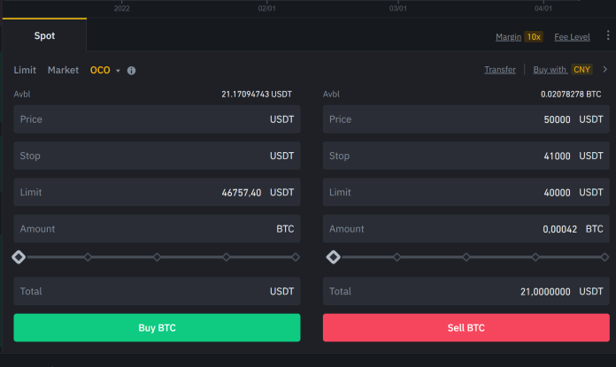616x367 pixels.
Task: Click the sell slider 50% midpoint marker
Action: (466, 257)
